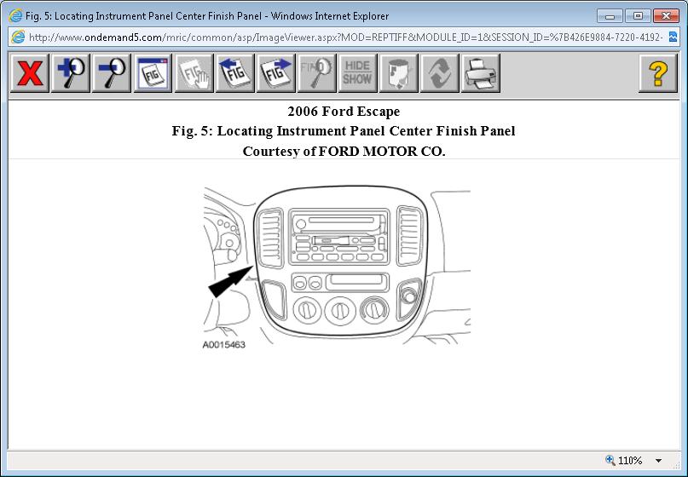Image resolution: width=688 pixels, height=477 pixels.
Task: Click the 'A0015463' diagram reference label
Action: 223,345
